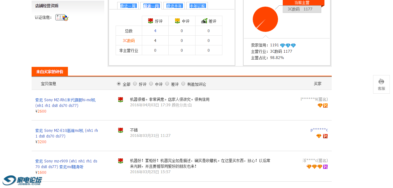Click the credit diamond icon under buyer l******9

320,105
